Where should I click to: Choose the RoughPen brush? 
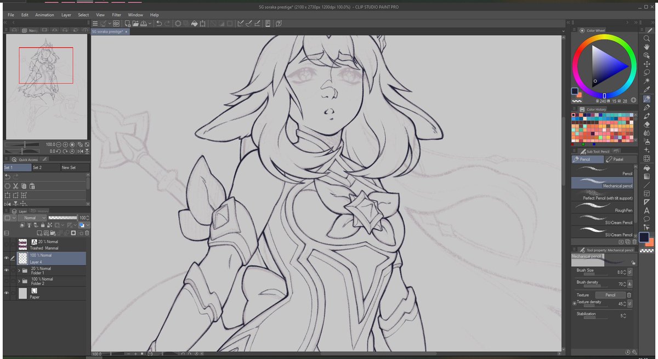(602, 207)
